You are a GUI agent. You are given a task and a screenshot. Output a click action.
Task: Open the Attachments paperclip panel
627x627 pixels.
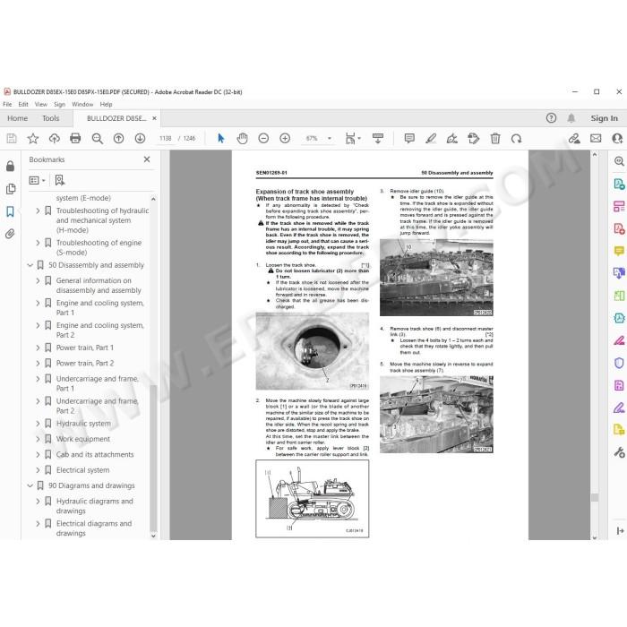tap(10, 234)
